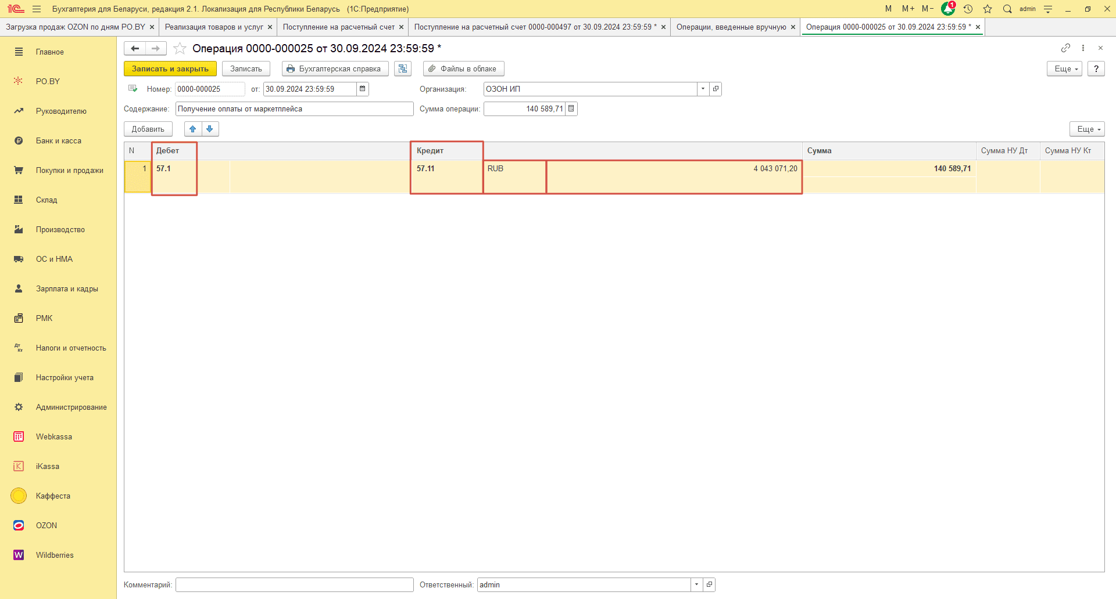The height and width of the screenshot is (599, 1116).
Task: Open the Еще menu at top right of form
Action: click(x=1064, y=68)
